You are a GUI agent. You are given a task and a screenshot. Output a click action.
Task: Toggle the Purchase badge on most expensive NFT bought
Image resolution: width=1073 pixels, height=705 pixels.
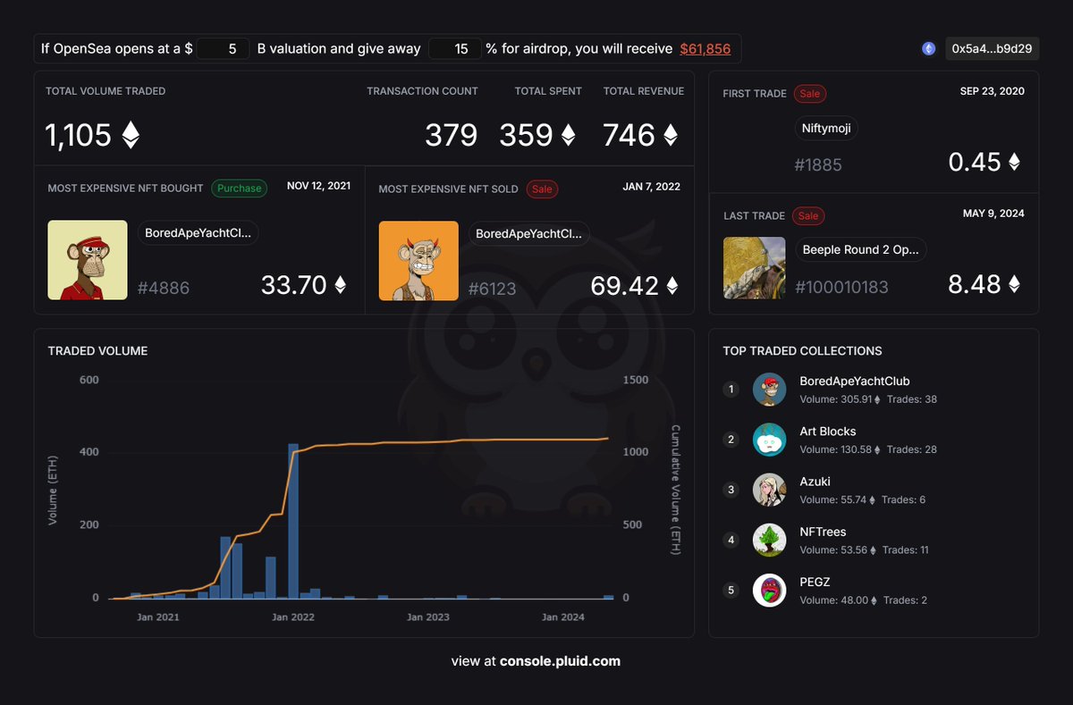[239, 188]
